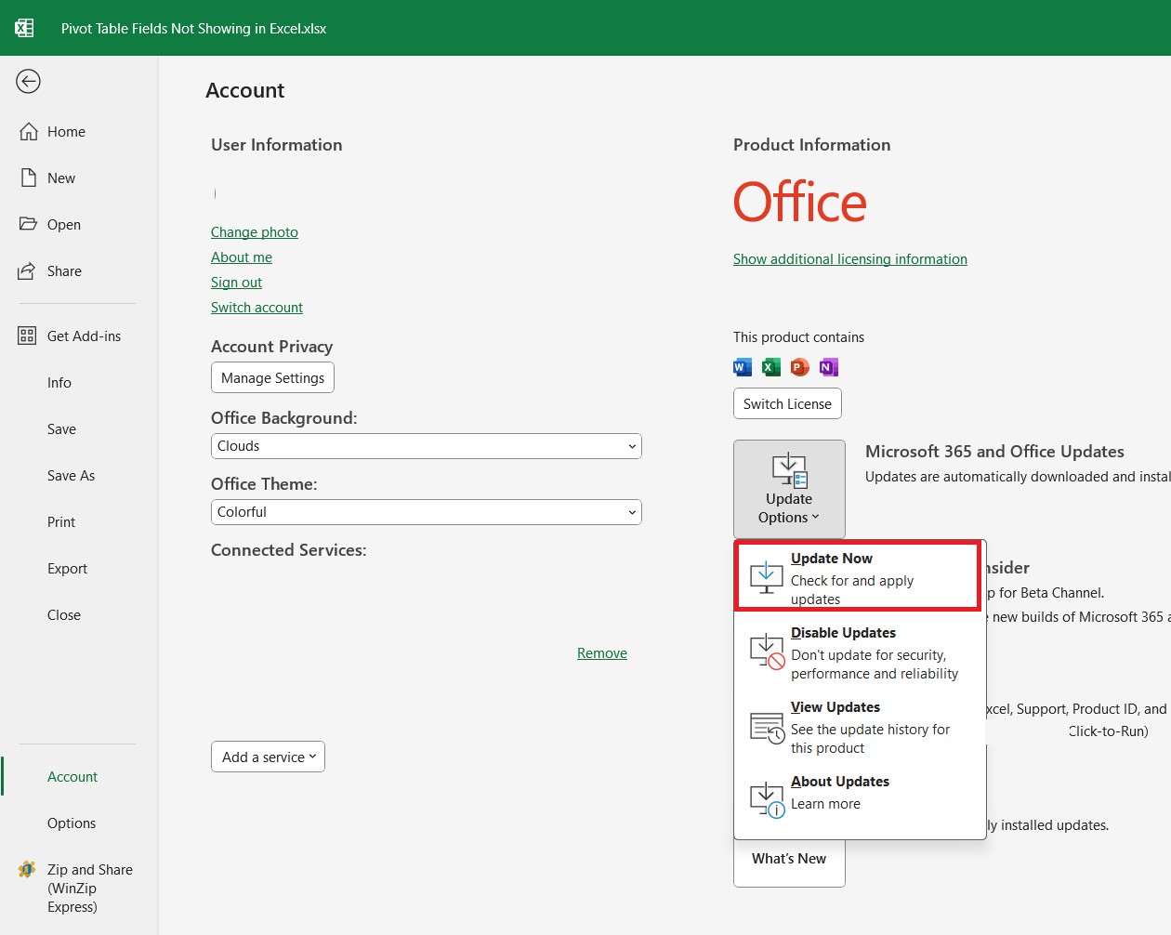Click the Sign out link
Image resolution: width=1171 pixels, height=935 pixels.
click(x=236, y=283)
